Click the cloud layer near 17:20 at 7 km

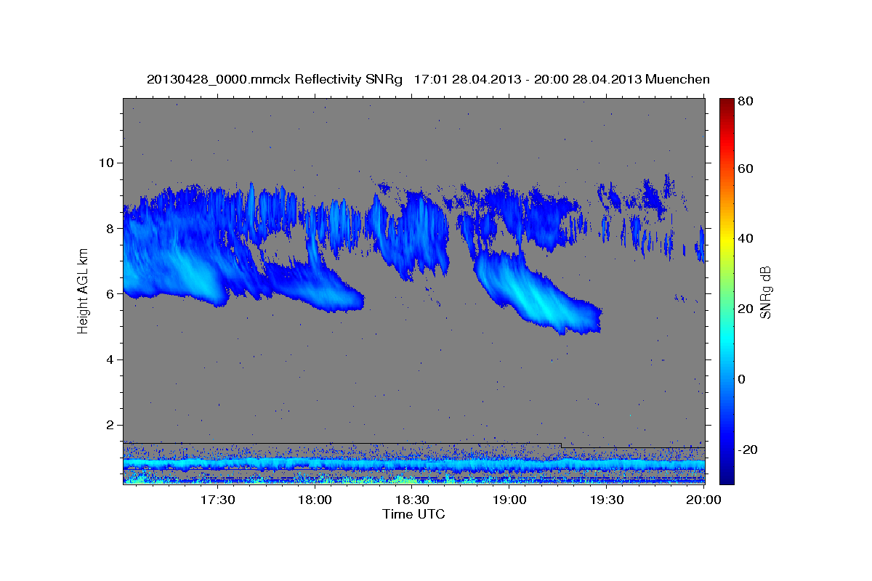click(182, 265)
